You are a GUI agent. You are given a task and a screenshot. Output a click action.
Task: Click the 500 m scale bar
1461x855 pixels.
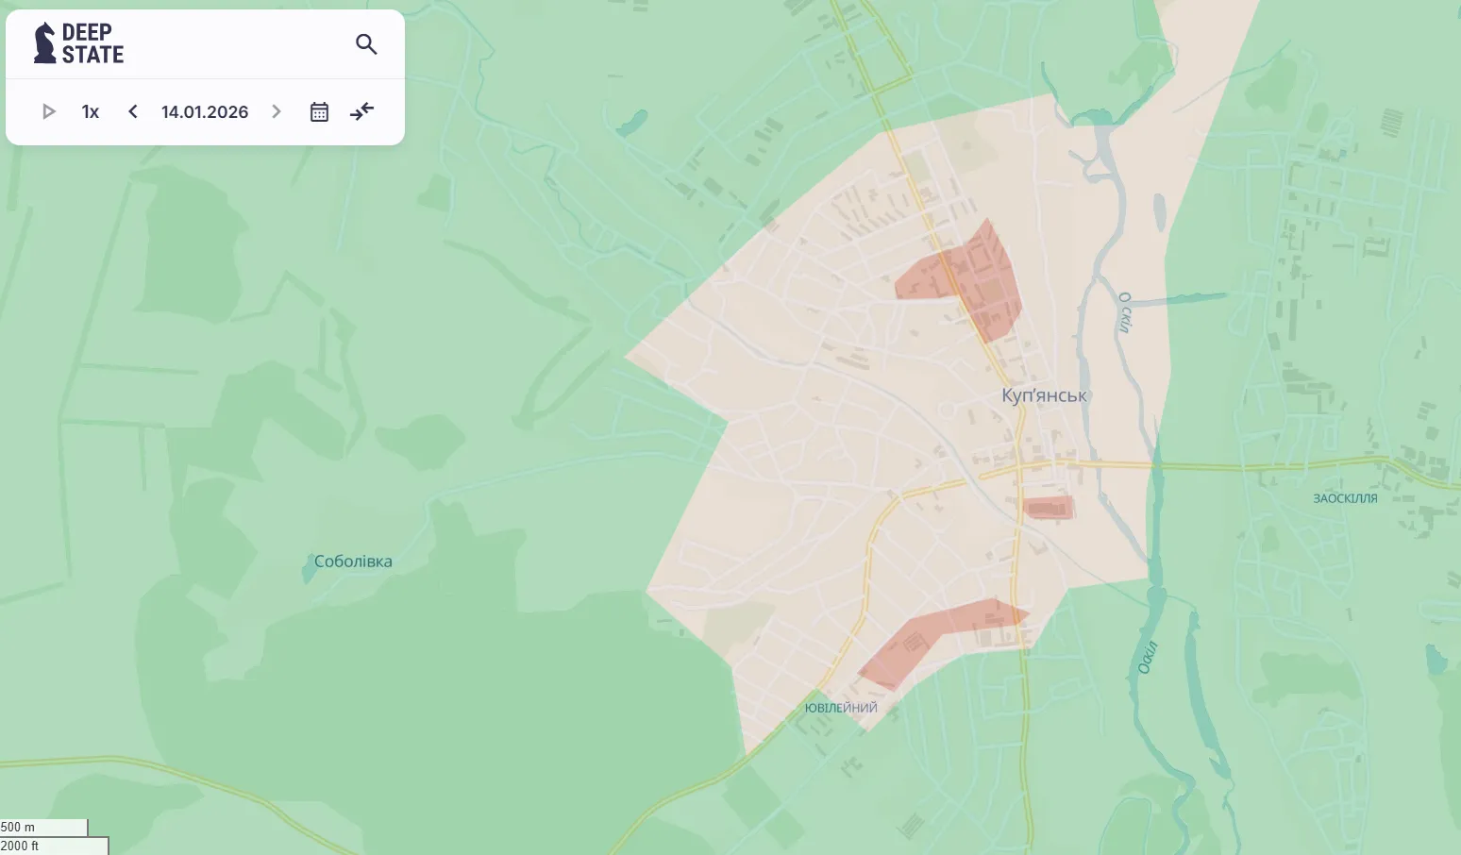[43, 828]
